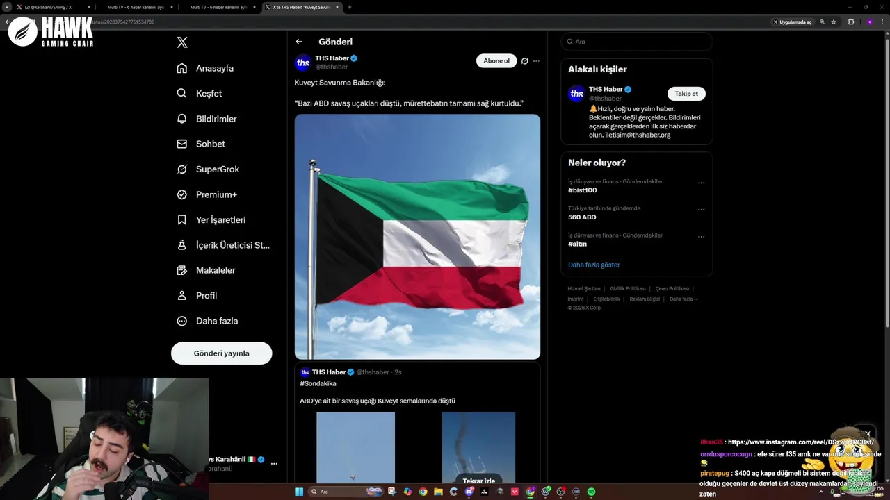890x500 pixels.
Task: Open the post's three-dot more menu
Action: pyautogui.click(x=536, y=60)
